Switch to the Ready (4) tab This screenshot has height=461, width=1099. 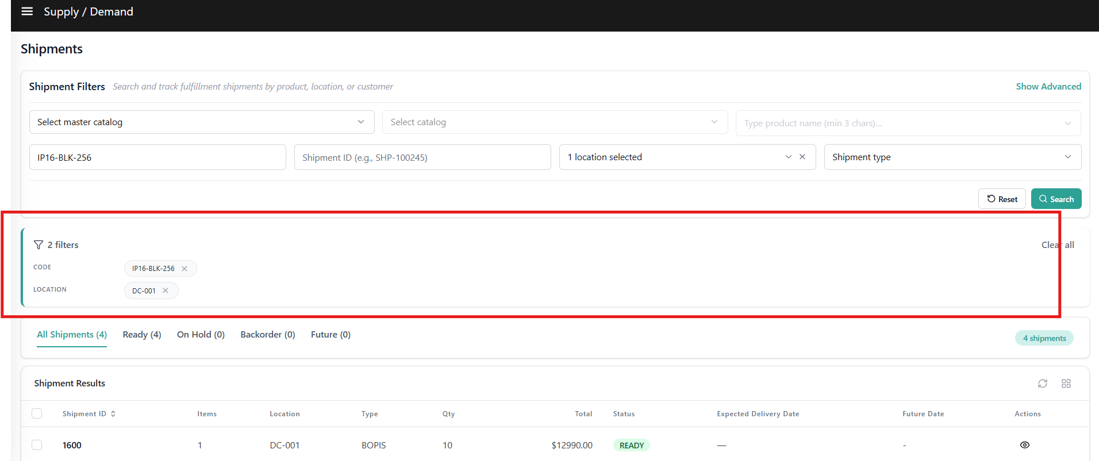pos(142,335)
